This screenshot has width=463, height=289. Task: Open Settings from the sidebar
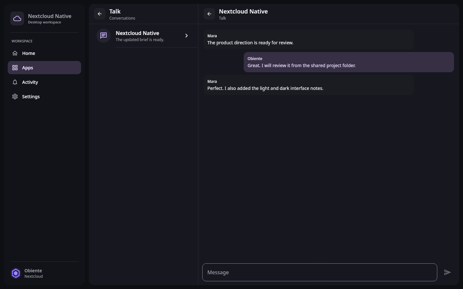click(x=44, y=97)
